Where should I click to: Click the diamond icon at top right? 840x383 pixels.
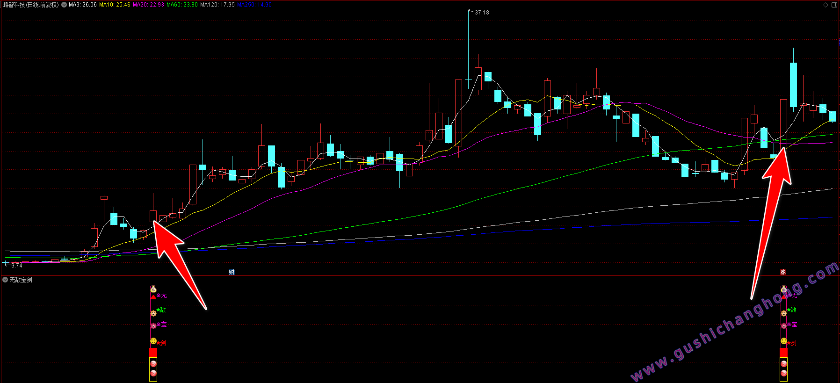[826, 5]
